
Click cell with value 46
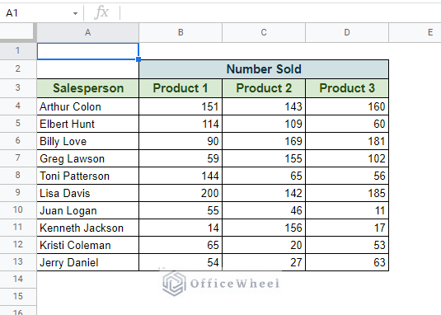point(264,210)
